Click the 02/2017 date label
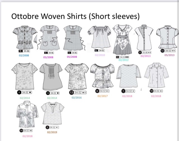 103,96
